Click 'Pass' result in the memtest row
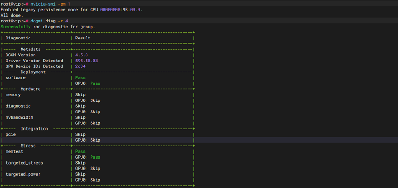The width and height of the screenshot is (398, 188). pyautogui.click(x=80, y=152)
